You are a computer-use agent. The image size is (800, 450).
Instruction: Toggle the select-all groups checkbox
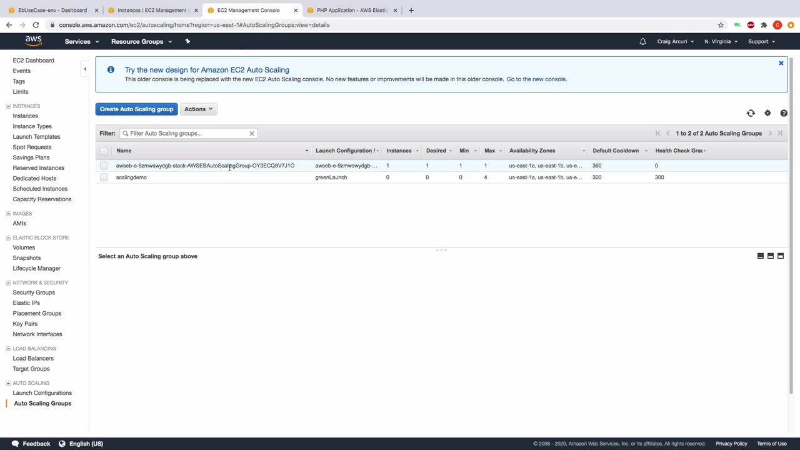104,151
